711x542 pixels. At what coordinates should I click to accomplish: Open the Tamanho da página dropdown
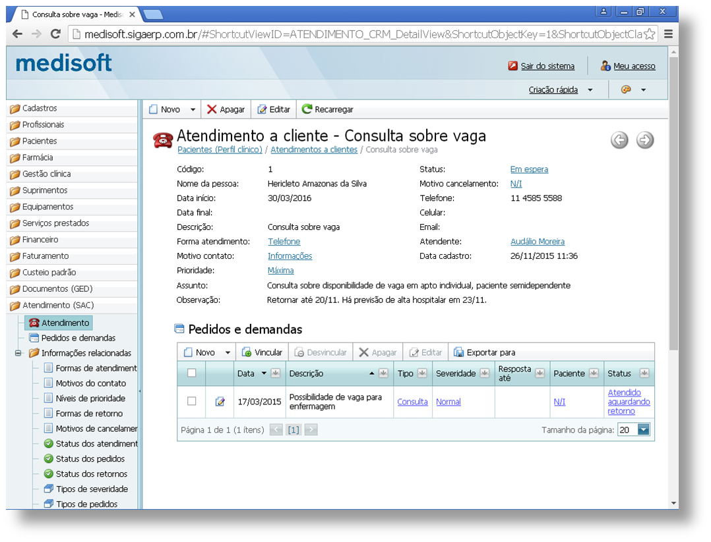(644, 430)
